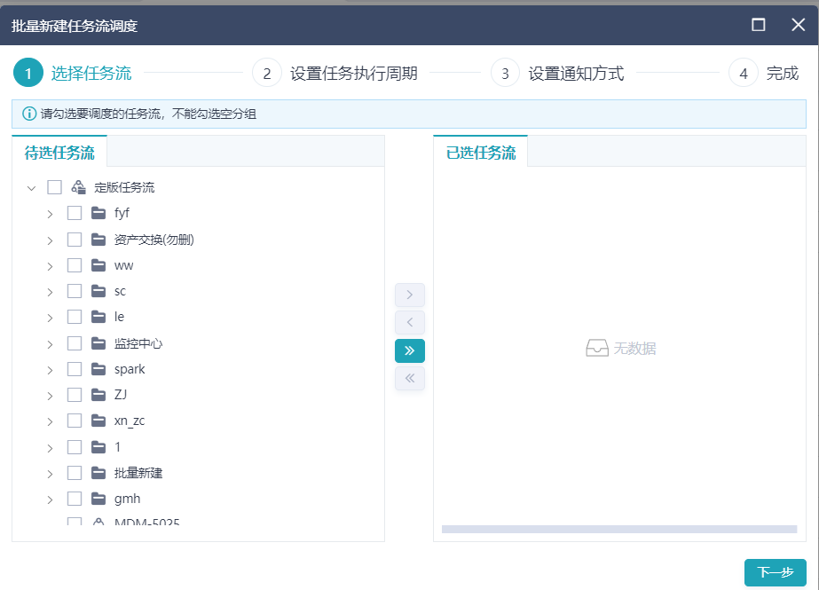Expand the 批量新建 folder node
The width and height of the screenshot is (819, 590).
[x=51, y=474]
